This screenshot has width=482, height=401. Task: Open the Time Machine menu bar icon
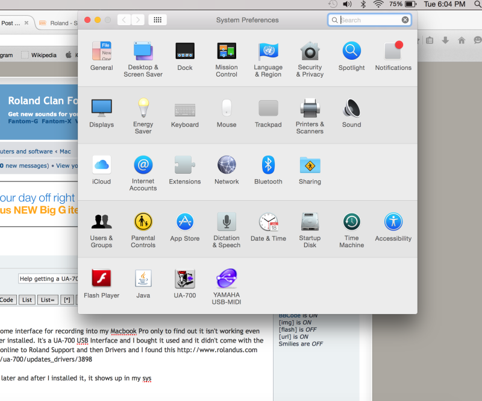tap(333, 4)
